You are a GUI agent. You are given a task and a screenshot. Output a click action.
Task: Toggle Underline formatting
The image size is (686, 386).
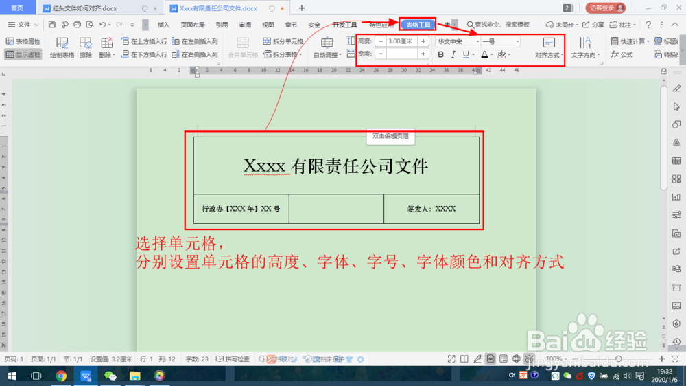tap(466, 54)
